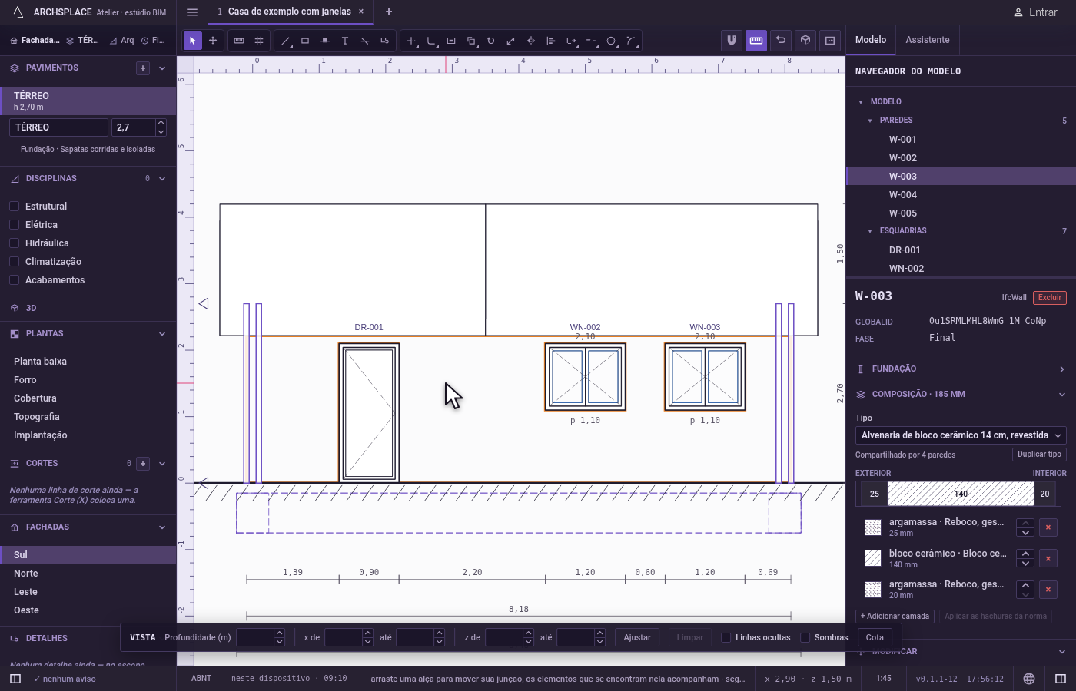Image resolution: width=1076 pixels, height=691 pixels.
Task: Expand the Fundação section
Action: tap(961, 369)
